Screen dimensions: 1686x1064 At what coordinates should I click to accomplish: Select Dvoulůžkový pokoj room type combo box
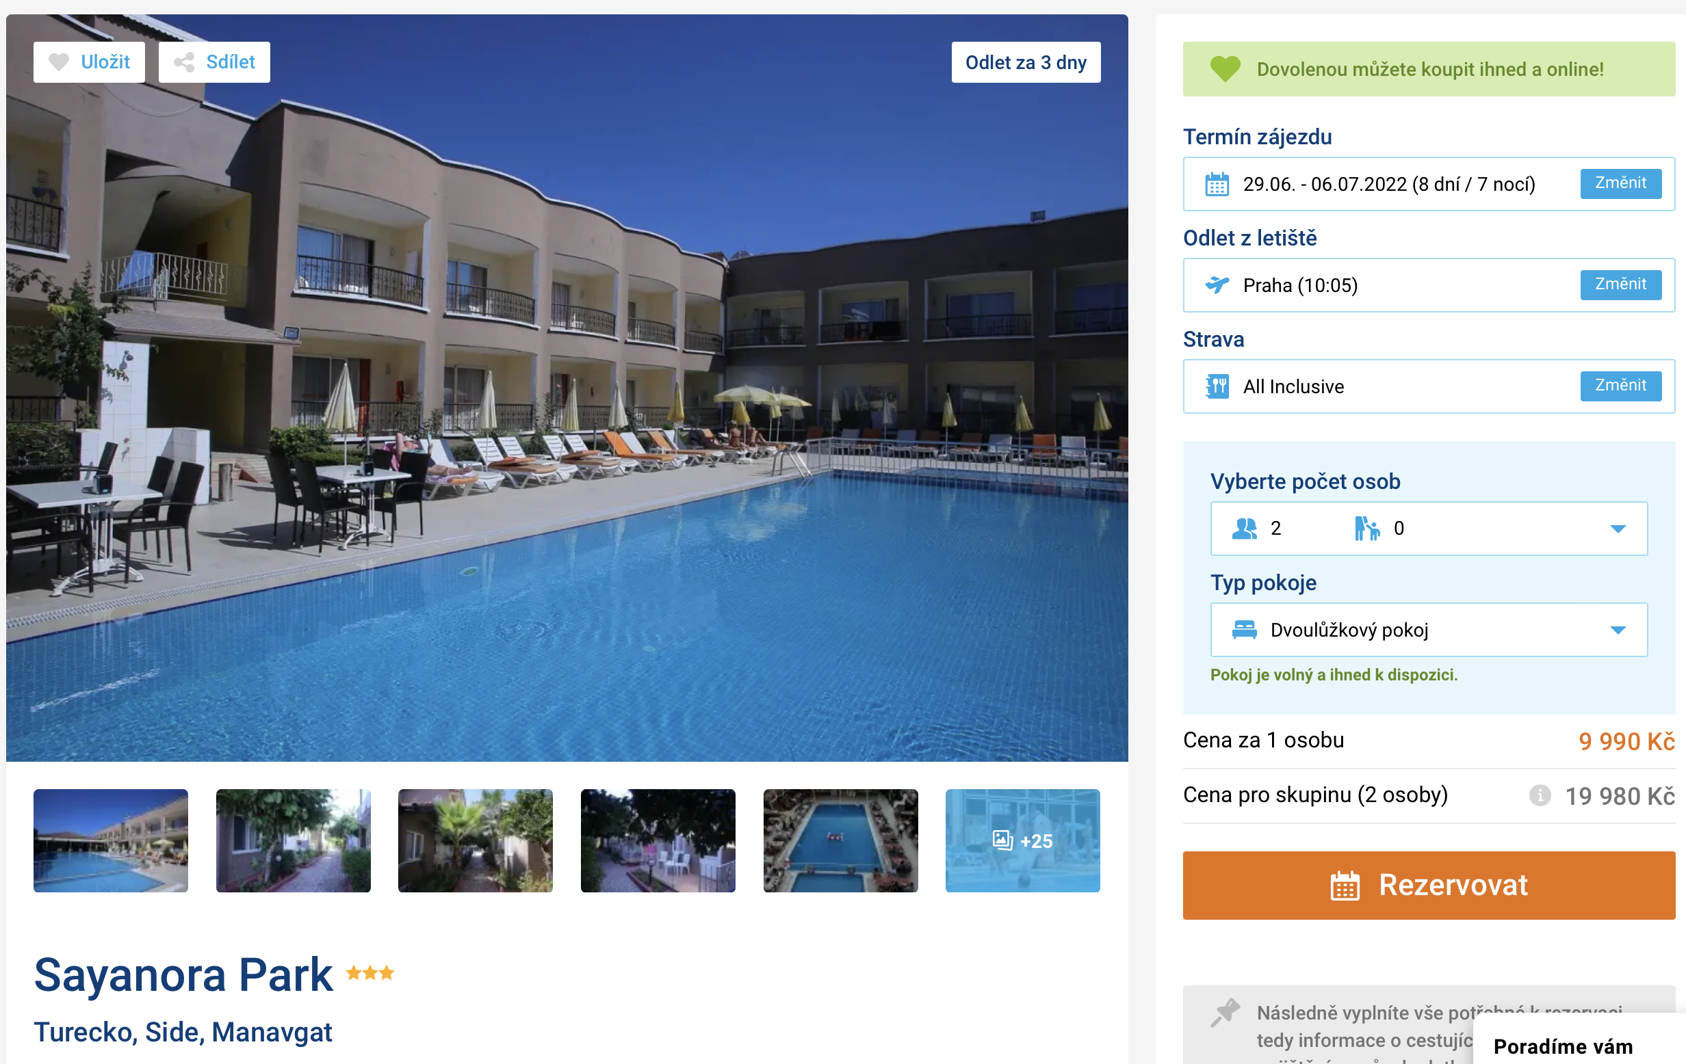1428,630
